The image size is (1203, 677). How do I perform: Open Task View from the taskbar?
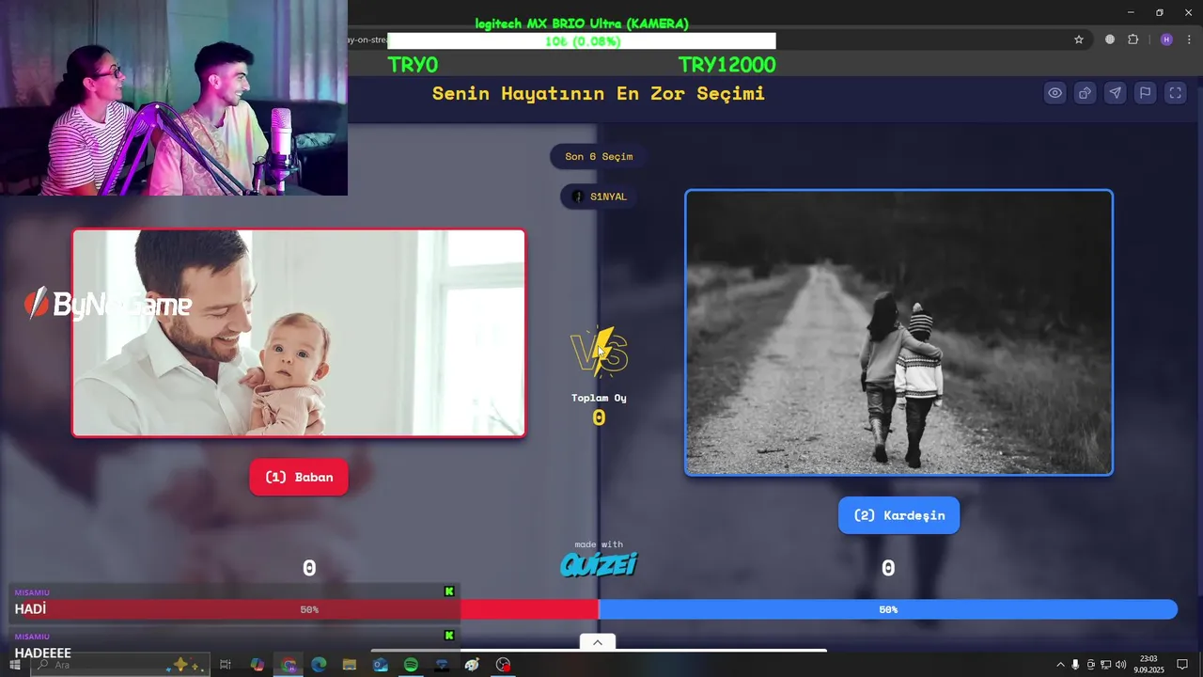226,665
